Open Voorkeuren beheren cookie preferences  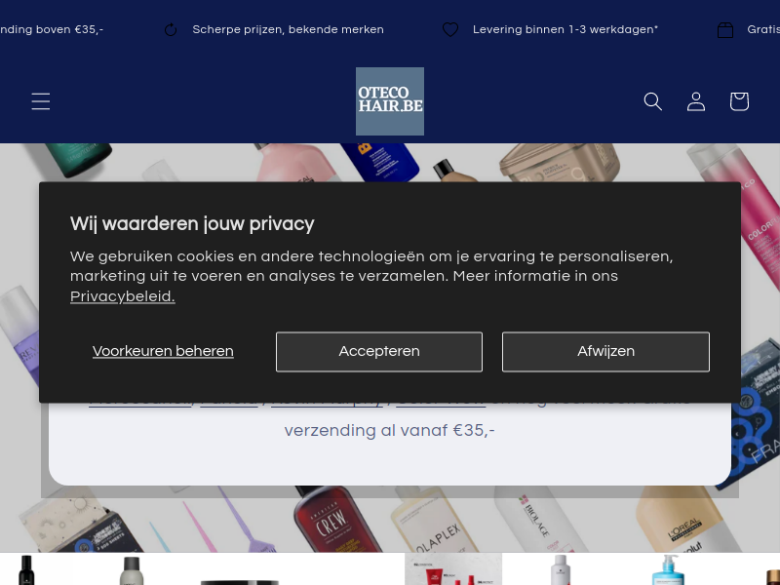(163, 351)
